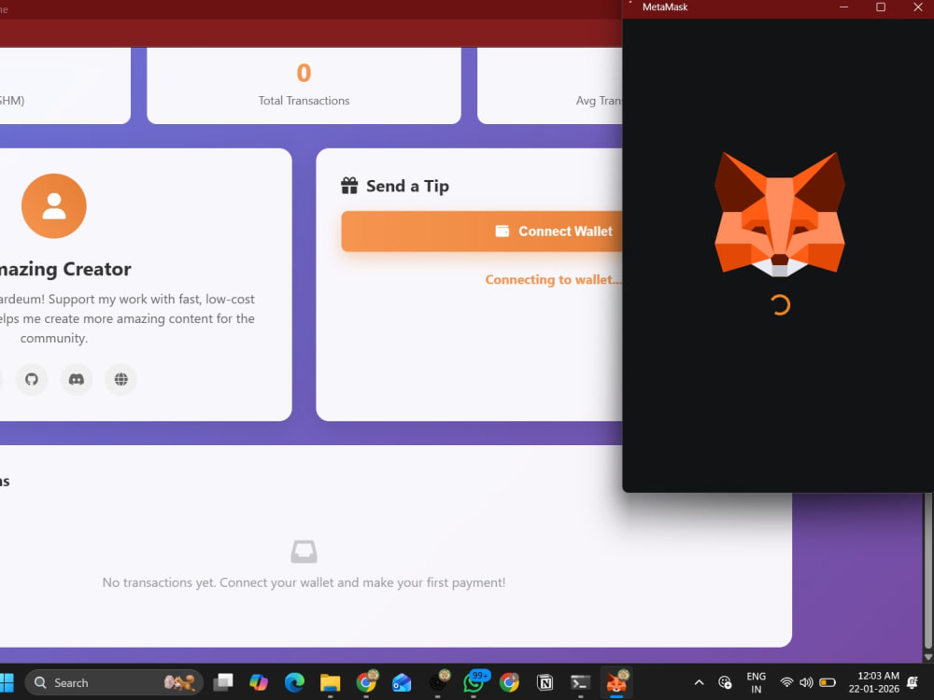Screen dimensions: 934x700
Task: Click the 'Connecting to wallet...' status text
Action: [553, 279]
